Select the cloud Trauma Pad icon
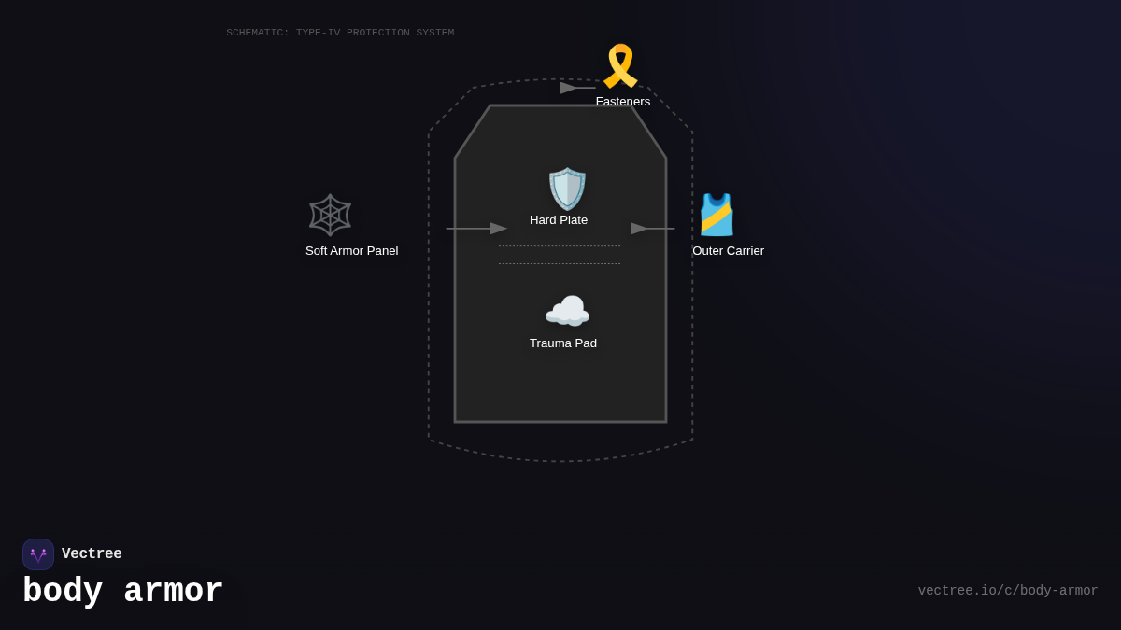 click(x=567, y=312)
